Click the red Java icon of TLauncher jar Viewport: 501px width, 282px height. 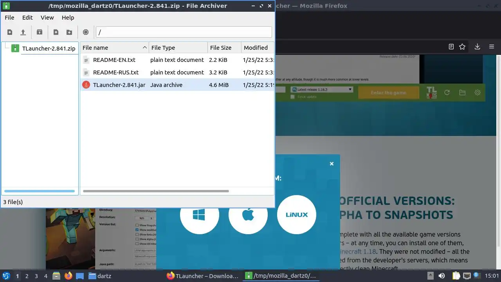pos(86,85)
